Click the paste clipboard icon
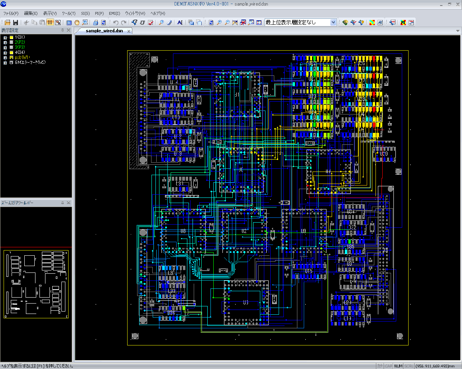Screen dimensions: 462x369 pyautogui.click(x=42, y=22)
